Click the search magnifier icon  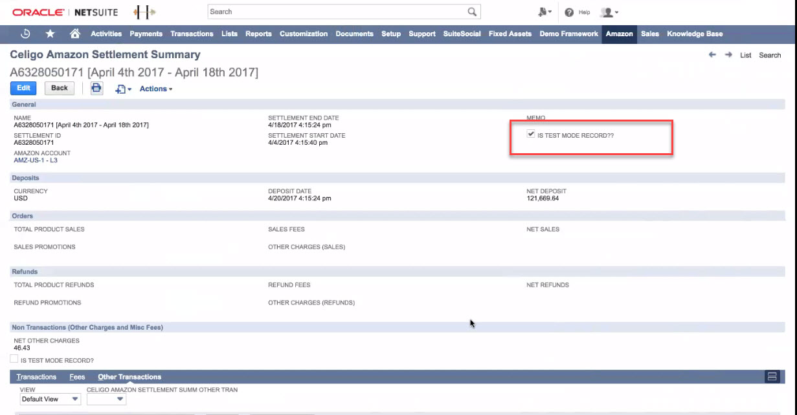[x=473, y=12]
